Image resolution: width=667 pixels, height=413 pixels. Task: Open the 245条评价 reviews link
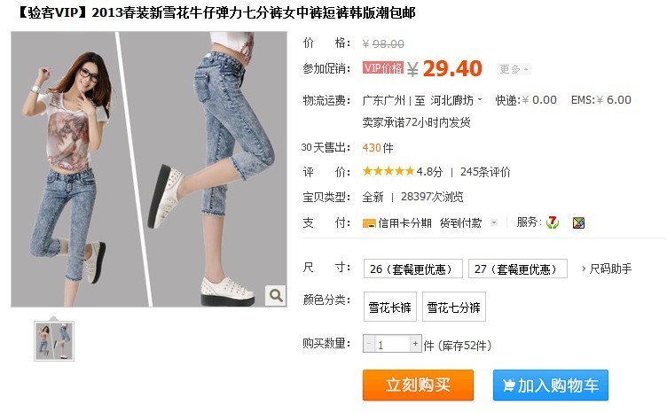coord(485,172)
